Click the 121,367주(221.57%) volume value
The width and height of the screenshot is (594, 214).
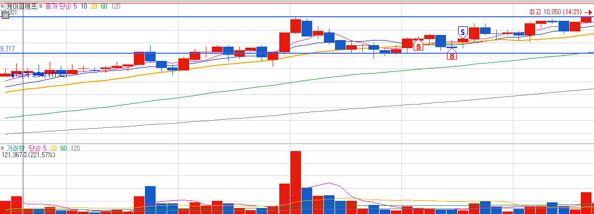[28, 155]
